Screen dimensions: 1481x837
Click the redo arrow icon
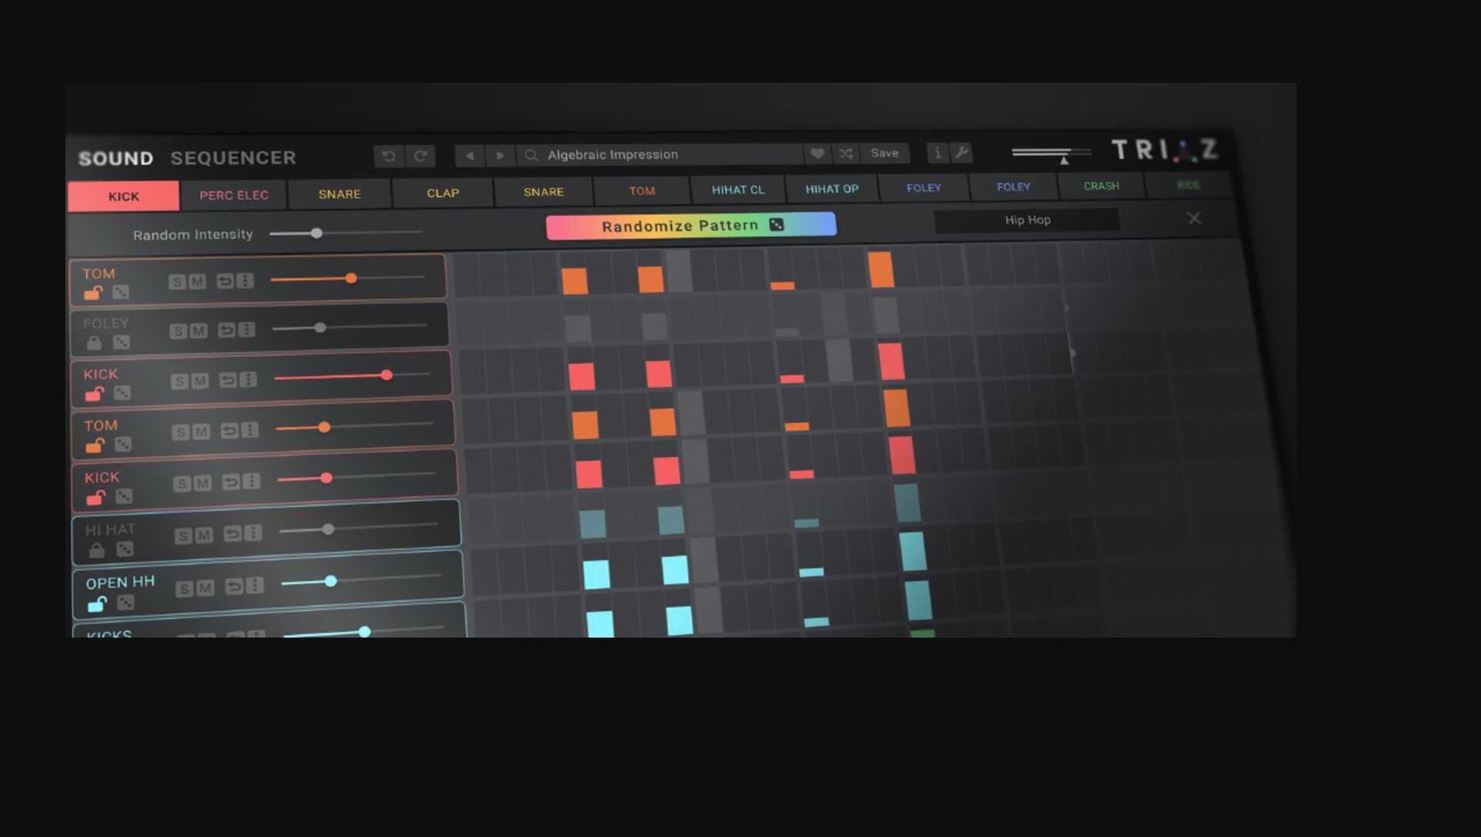click(420, 157)
